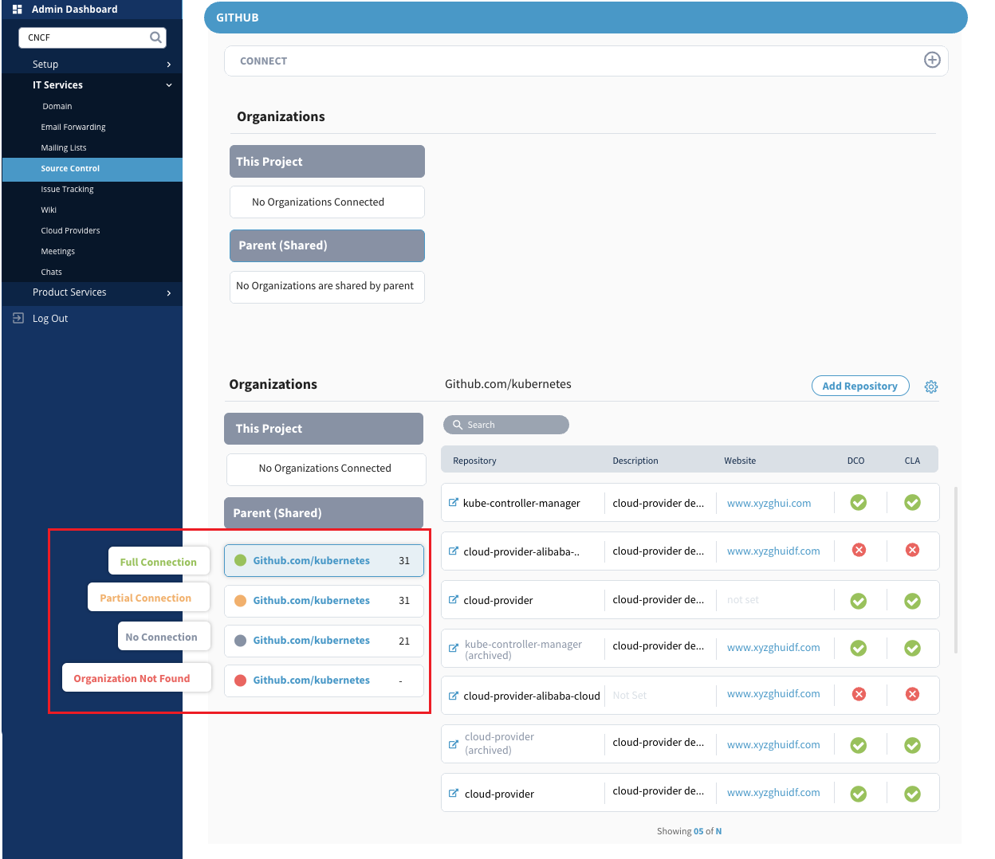Click the Admin Dashboard grid icon
The height and width of the screenshot is (859, 995).
(18, 10)
